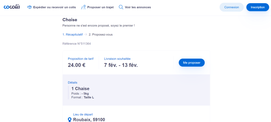Click the 1 Chaise details entry
Image resolution: width=271 pixels, height=122 pixels.
click(80, 89)
